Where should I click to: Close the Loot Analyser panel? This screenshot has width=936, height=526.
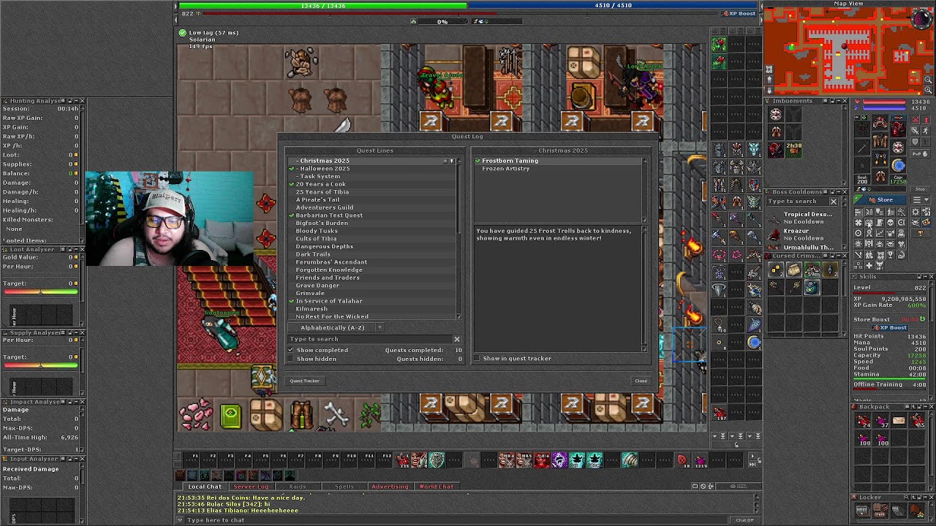(x=82, y=249)
